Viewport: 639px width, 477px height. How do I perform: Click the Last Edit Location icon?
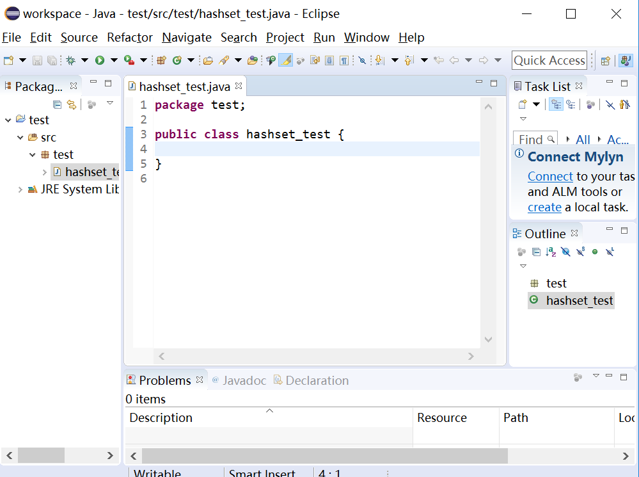click(x=439, y=60)
